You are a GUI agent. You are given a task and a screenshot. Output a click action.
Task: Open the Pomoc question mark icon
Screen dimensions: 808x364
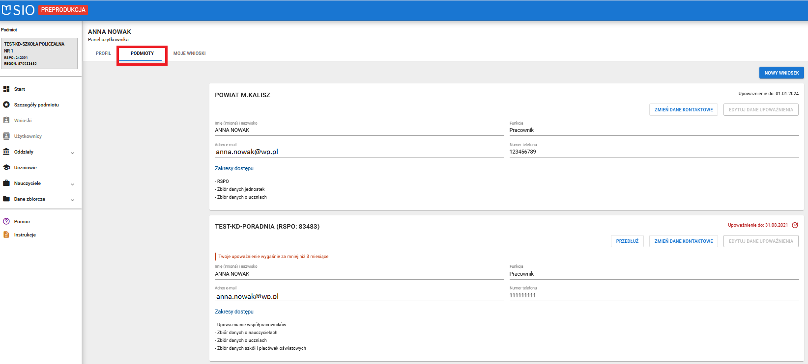coord(6,222)
